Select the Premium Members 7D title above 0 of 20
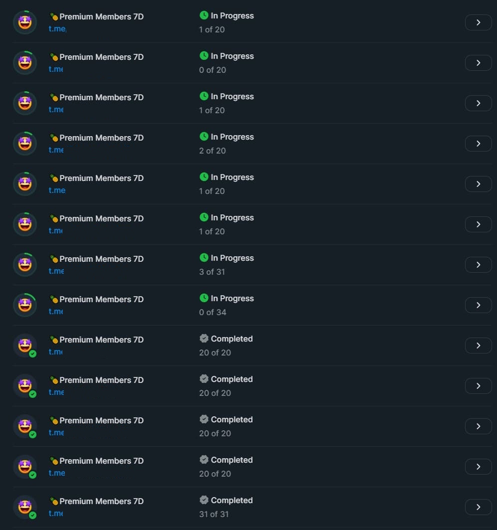 click(x=101, y=57)
